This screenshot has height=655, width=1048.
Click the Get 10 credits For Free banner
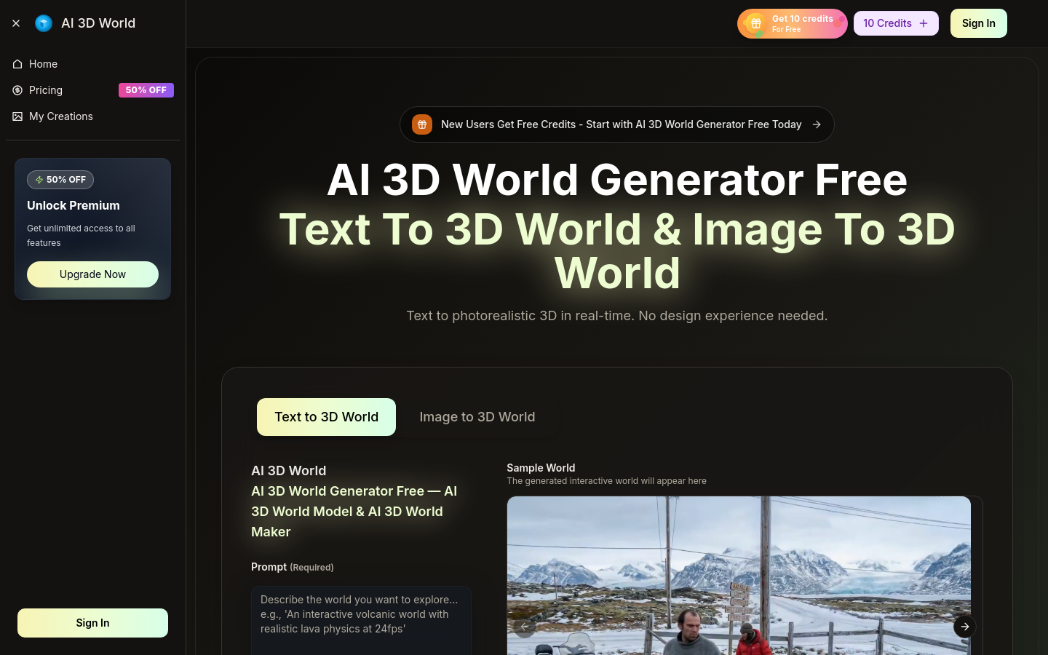[793, 23]
